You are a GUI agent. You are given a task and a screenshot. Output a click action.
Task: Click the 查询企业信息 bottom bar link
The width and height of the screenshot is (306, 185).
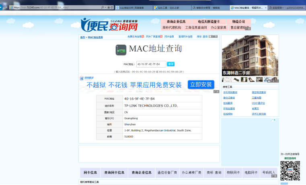[142, 173]
